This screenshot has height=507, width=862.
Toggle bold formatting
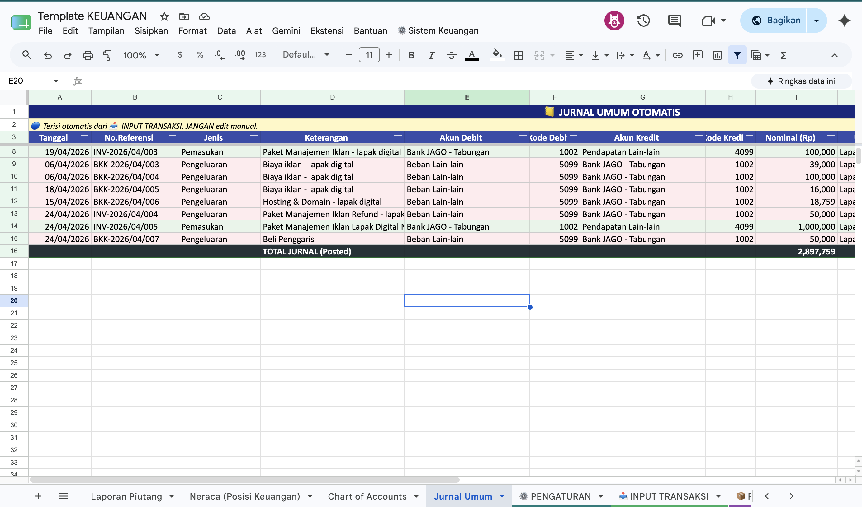pos(411,55)
